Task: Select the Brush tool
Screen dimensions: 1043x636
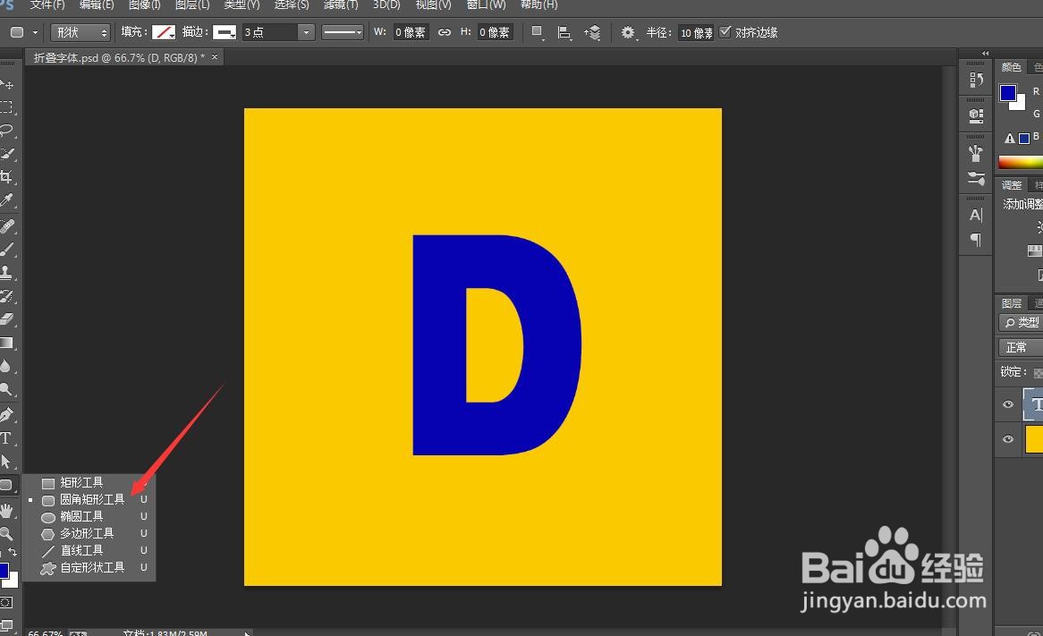Action: coord(6,250)
